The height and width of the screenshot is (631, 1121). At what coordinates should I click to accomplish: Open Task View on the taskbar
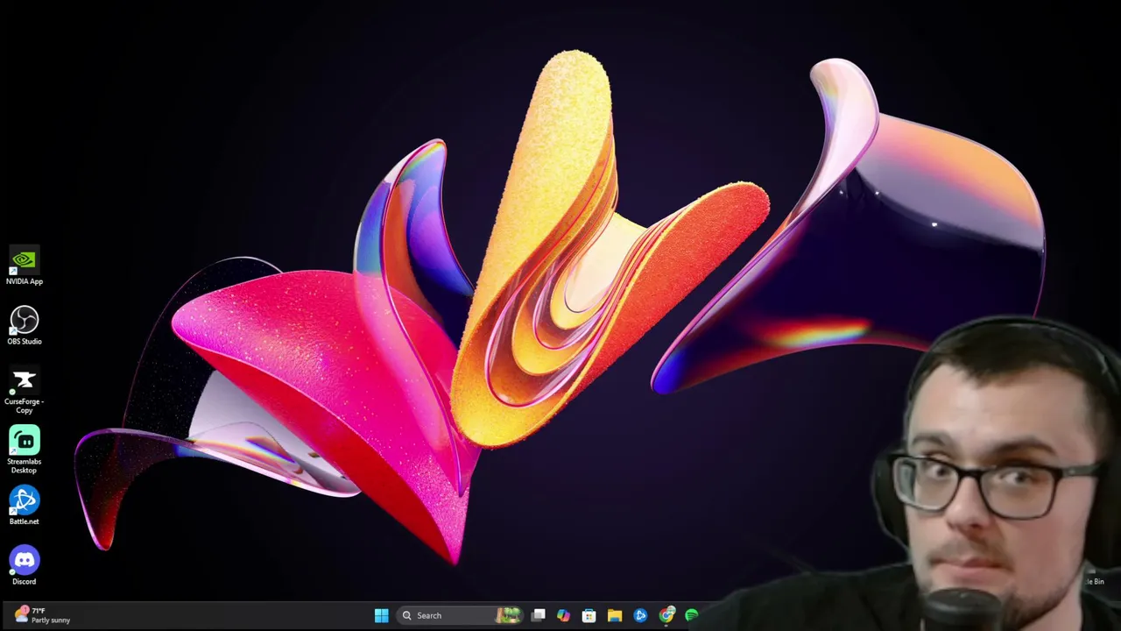click(539, 615)
